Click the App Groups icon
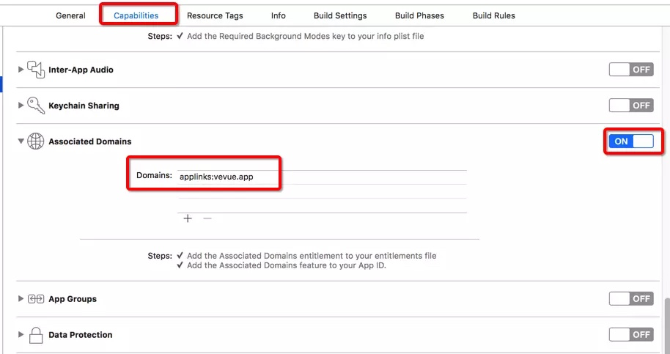 coord(36,299)
